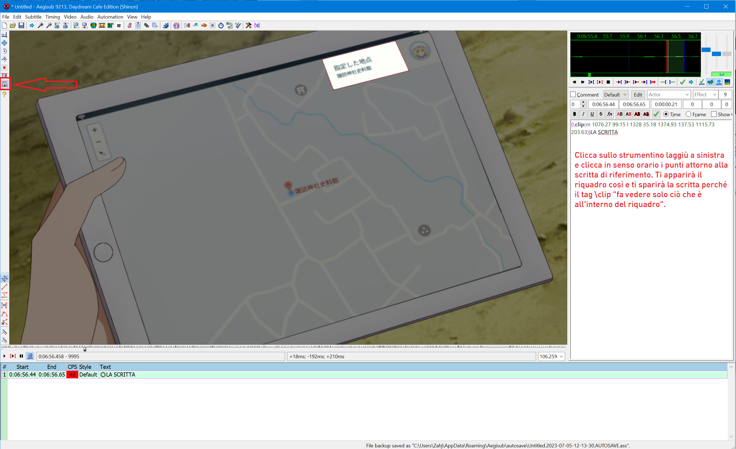Click the Bold formatting button
The height and width of the screenshot is (449, 736).
tap(574, 114)
